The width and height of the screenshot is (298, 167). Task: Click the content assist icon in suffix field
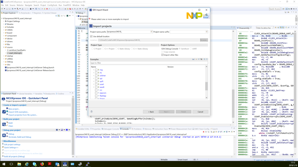pos(207,32)
